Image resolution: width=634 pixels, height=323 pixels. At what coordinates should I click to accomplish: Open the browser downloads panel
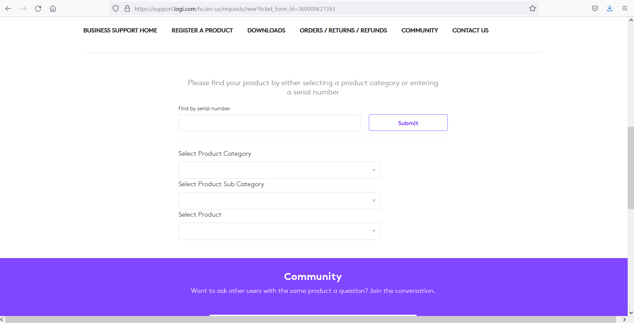[x=609, y=9]
